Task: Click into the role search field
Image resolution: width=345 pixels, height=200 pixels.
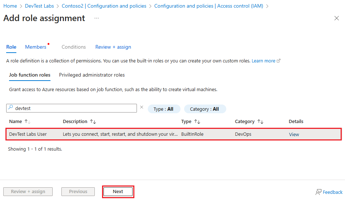Action: click(72, 108)
